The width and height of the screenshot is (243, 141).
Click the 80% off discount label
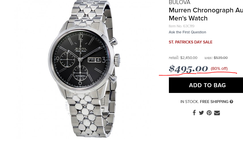219,69
